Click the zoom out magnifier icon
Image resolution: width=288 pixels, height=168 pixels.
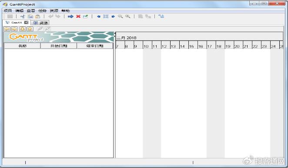(x=121, y=17)
